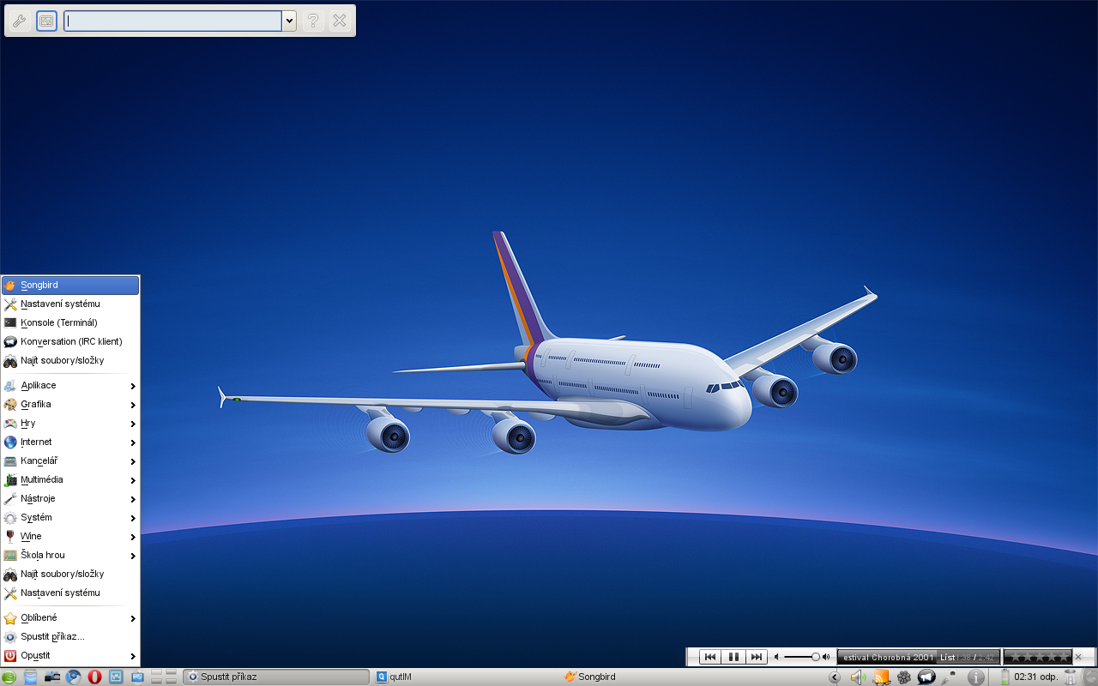The image size is (1098, 686).
Task: Focus the run command text field
Action: pos(172,21)
